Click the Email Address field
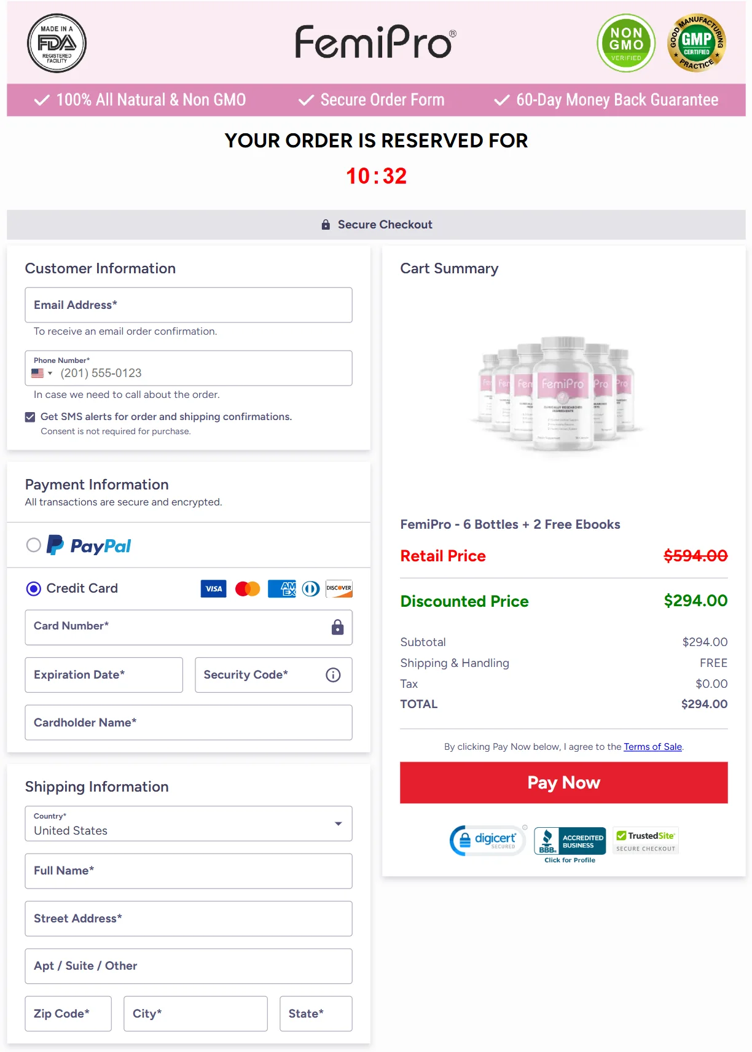Image resolution: width=752 pixels, height=1052 pixels. pos(188,305)
